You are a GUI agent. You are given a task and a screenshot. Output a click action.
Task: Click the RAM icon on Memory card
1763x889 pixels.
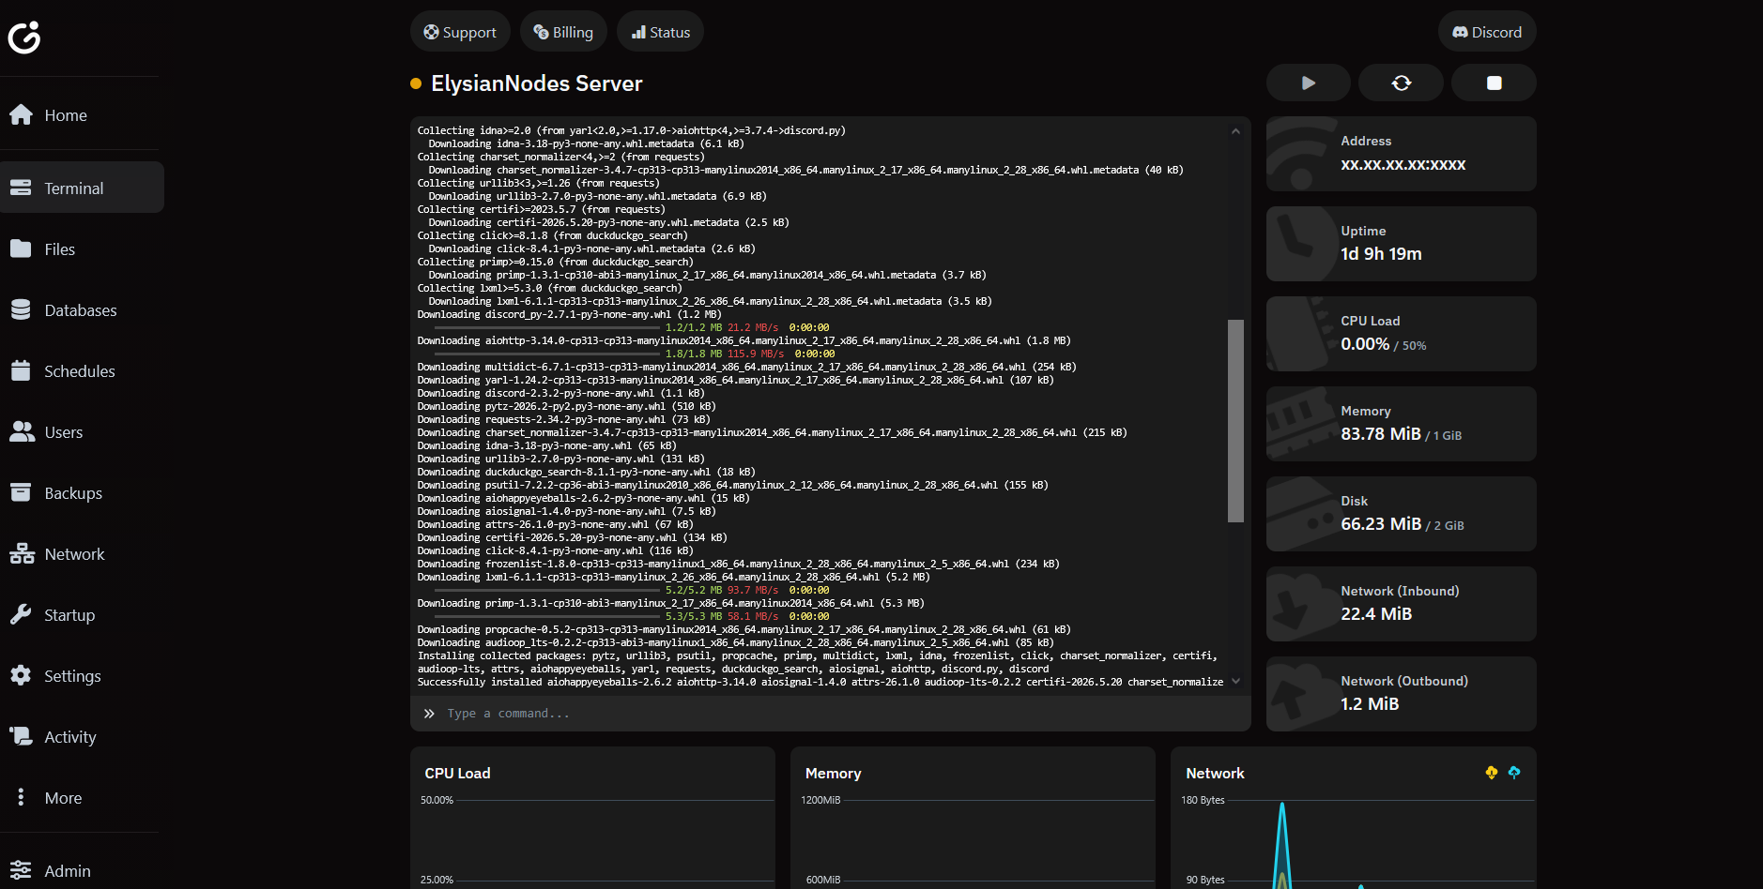pyautogui.click(x=1301, y=424)
